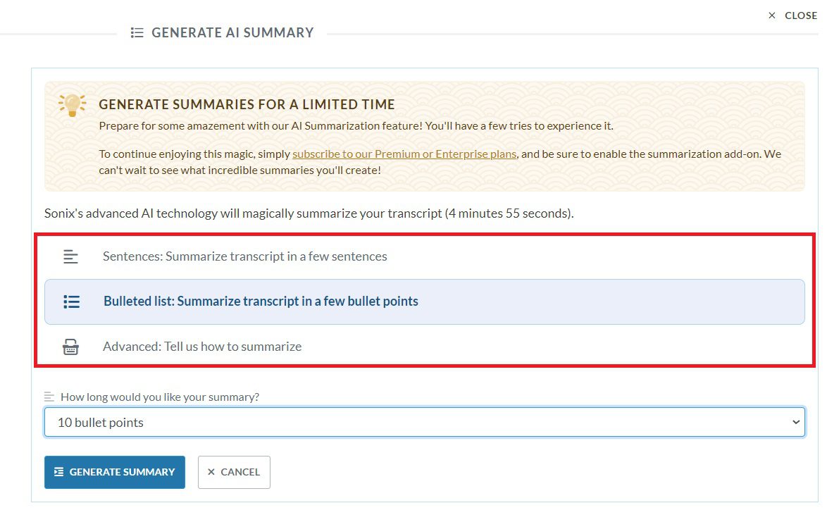Click the CANCEL button

coord(235,472)
